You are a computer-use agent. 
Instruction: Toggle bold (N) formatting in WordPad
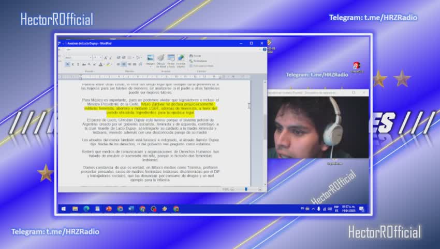68,64
